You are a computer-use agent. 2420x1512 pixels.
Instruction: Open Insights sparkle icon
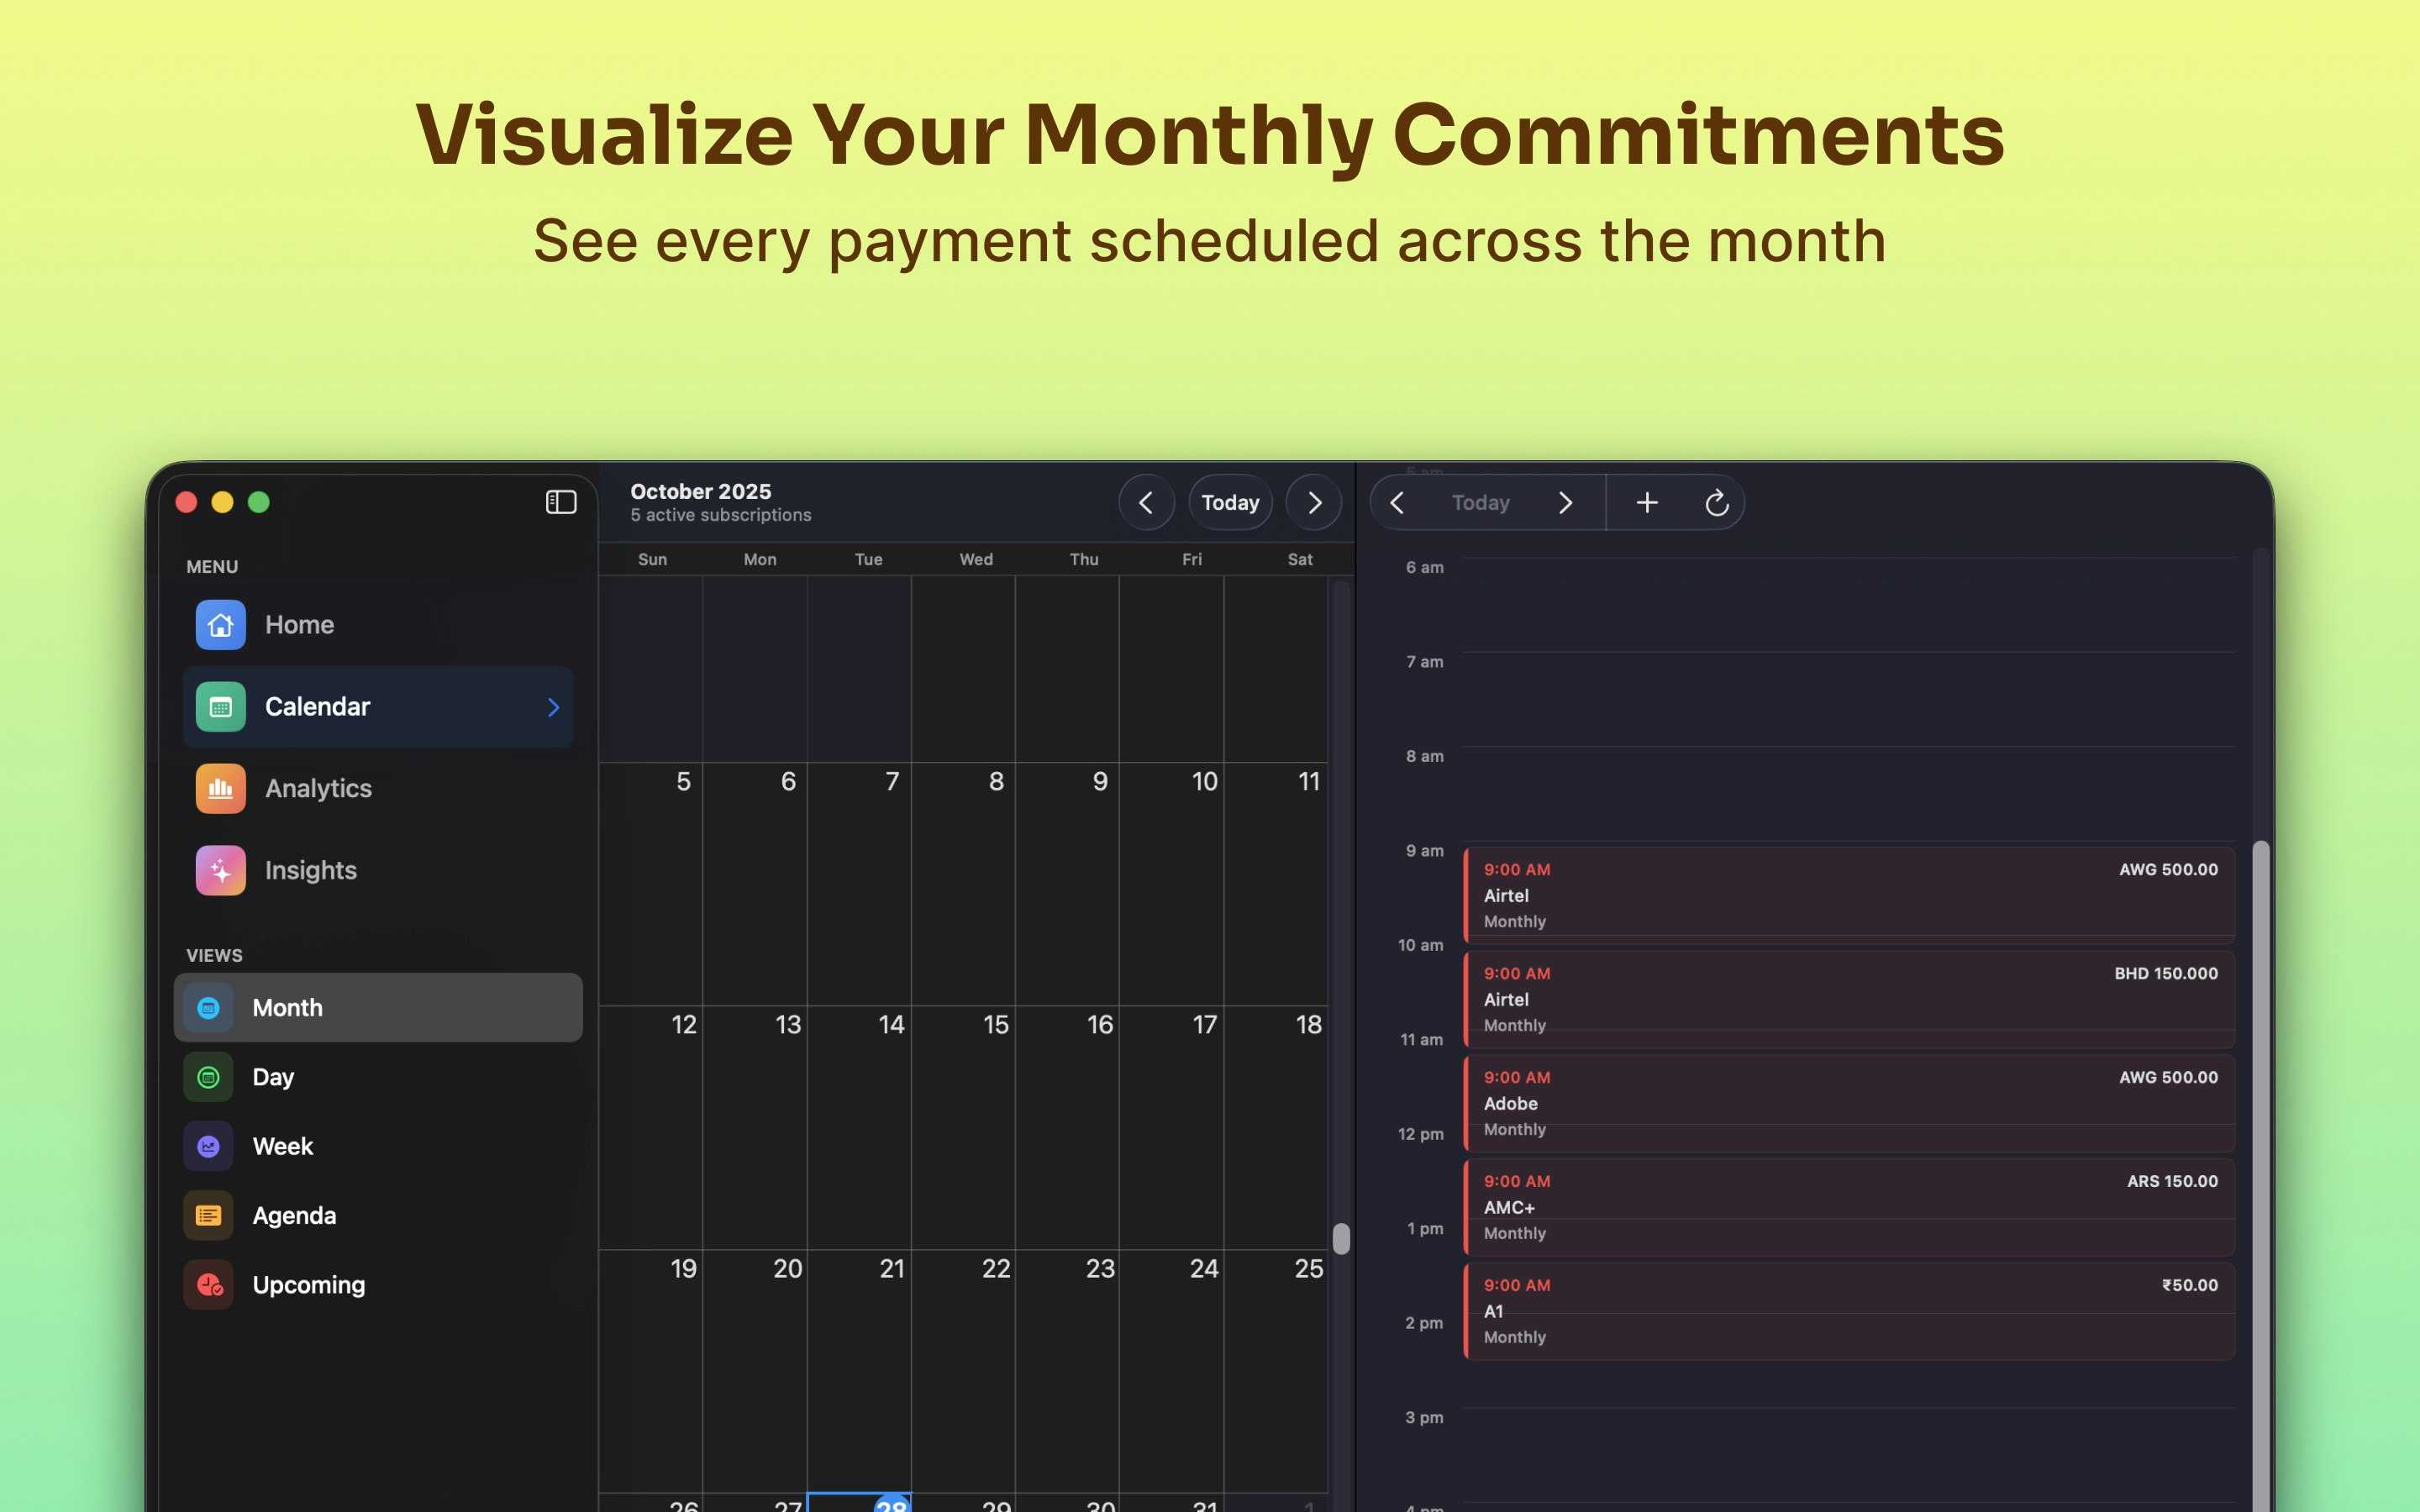click(x=221, y=870)
